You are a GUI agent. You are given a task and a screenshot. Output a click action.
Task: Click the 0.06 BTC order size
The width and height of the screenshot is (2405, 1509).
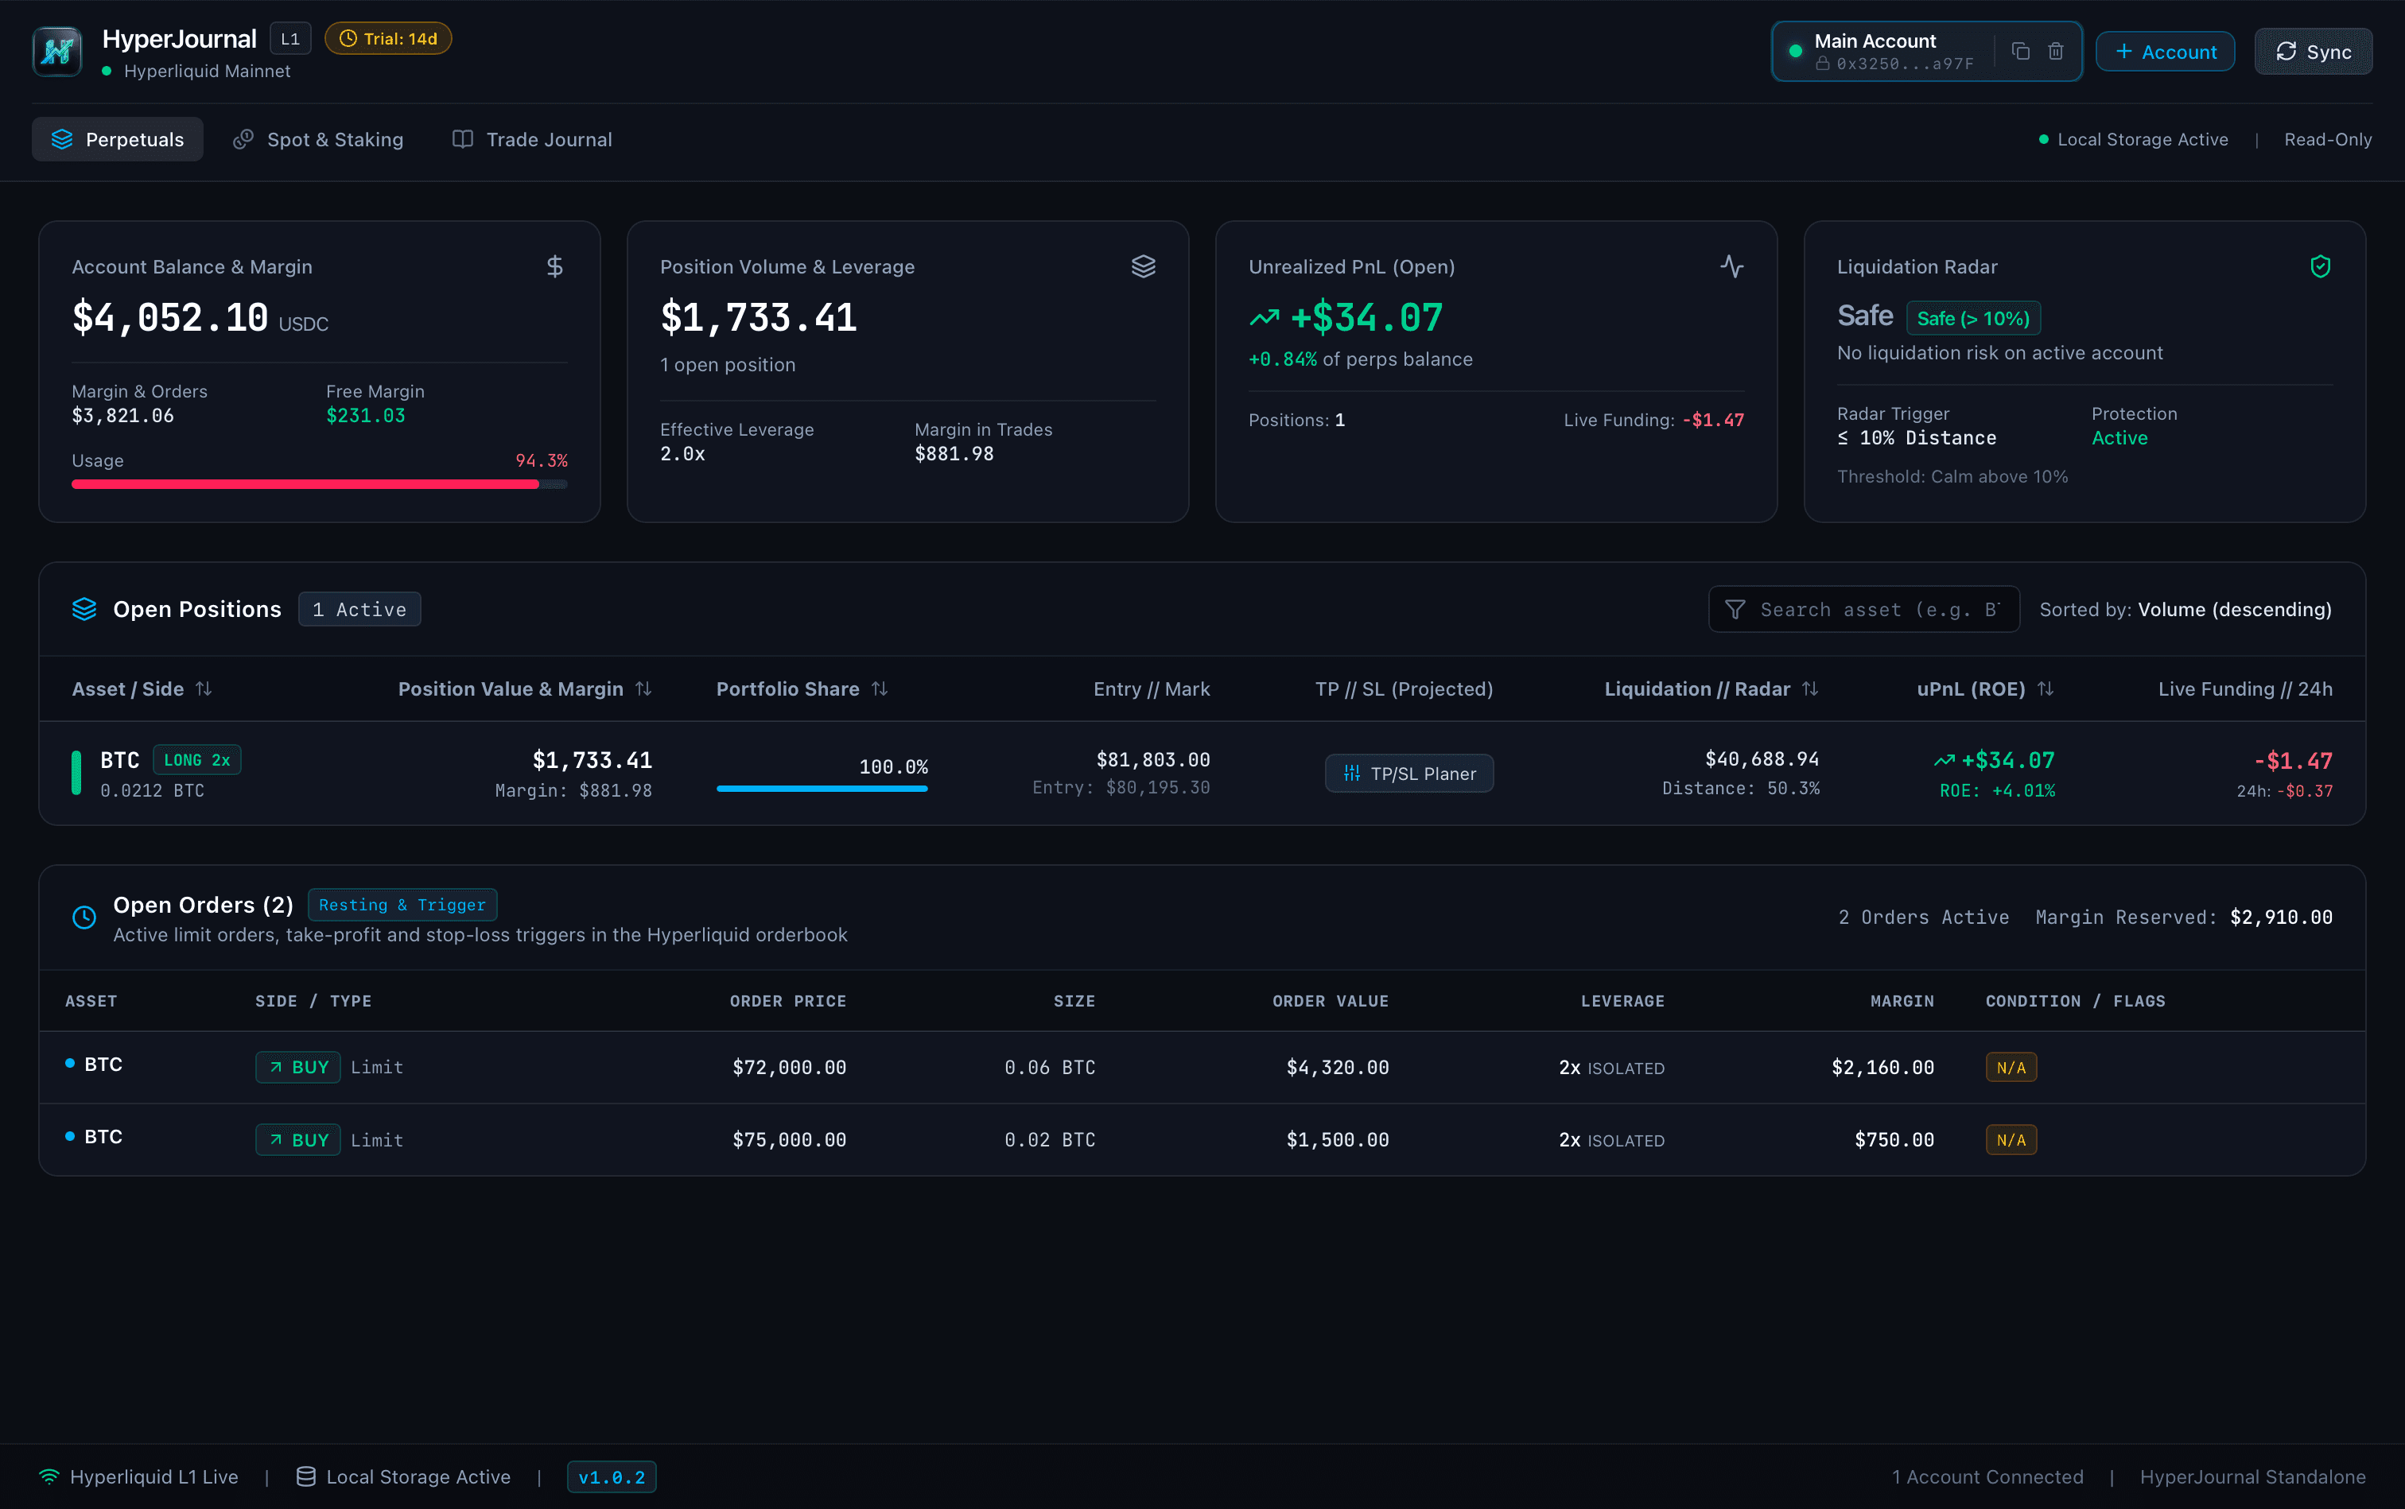[1049, 1068]
